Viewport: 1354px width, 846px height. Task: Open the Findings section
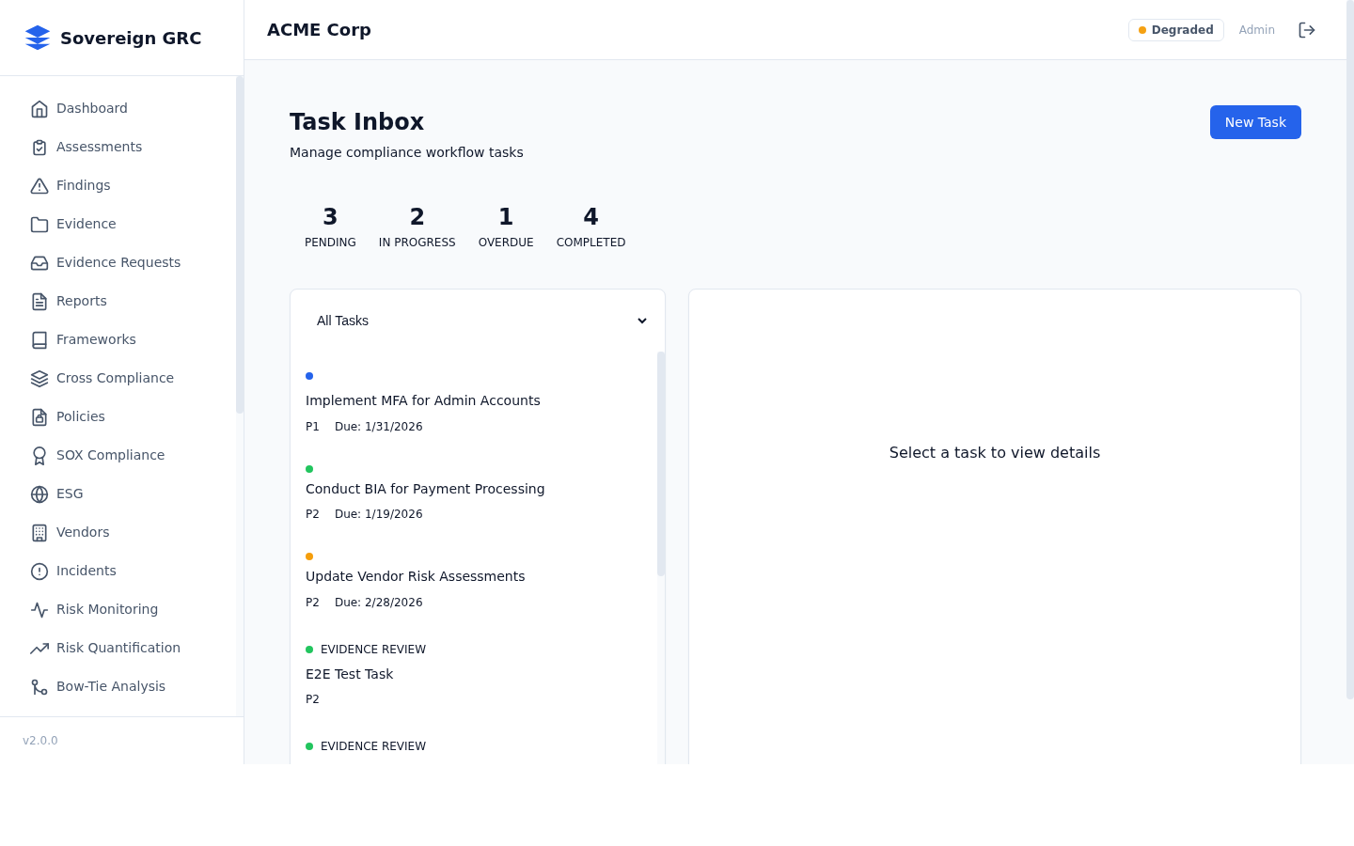83,185
